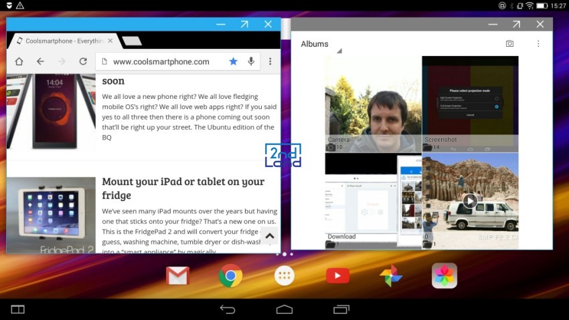This screenshot has width=569, height=320.
Task: Start voice search with microphone icon
Action: pyautogui.click(x=251, y=61)
